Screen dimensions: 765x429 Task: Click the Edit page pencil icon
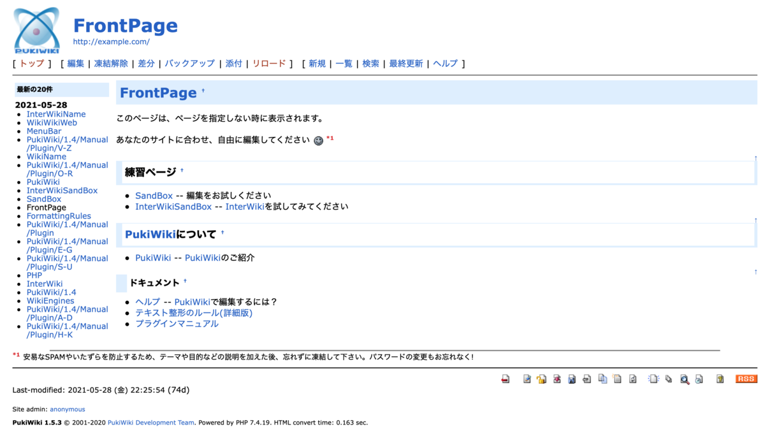[x=527, y=379]
